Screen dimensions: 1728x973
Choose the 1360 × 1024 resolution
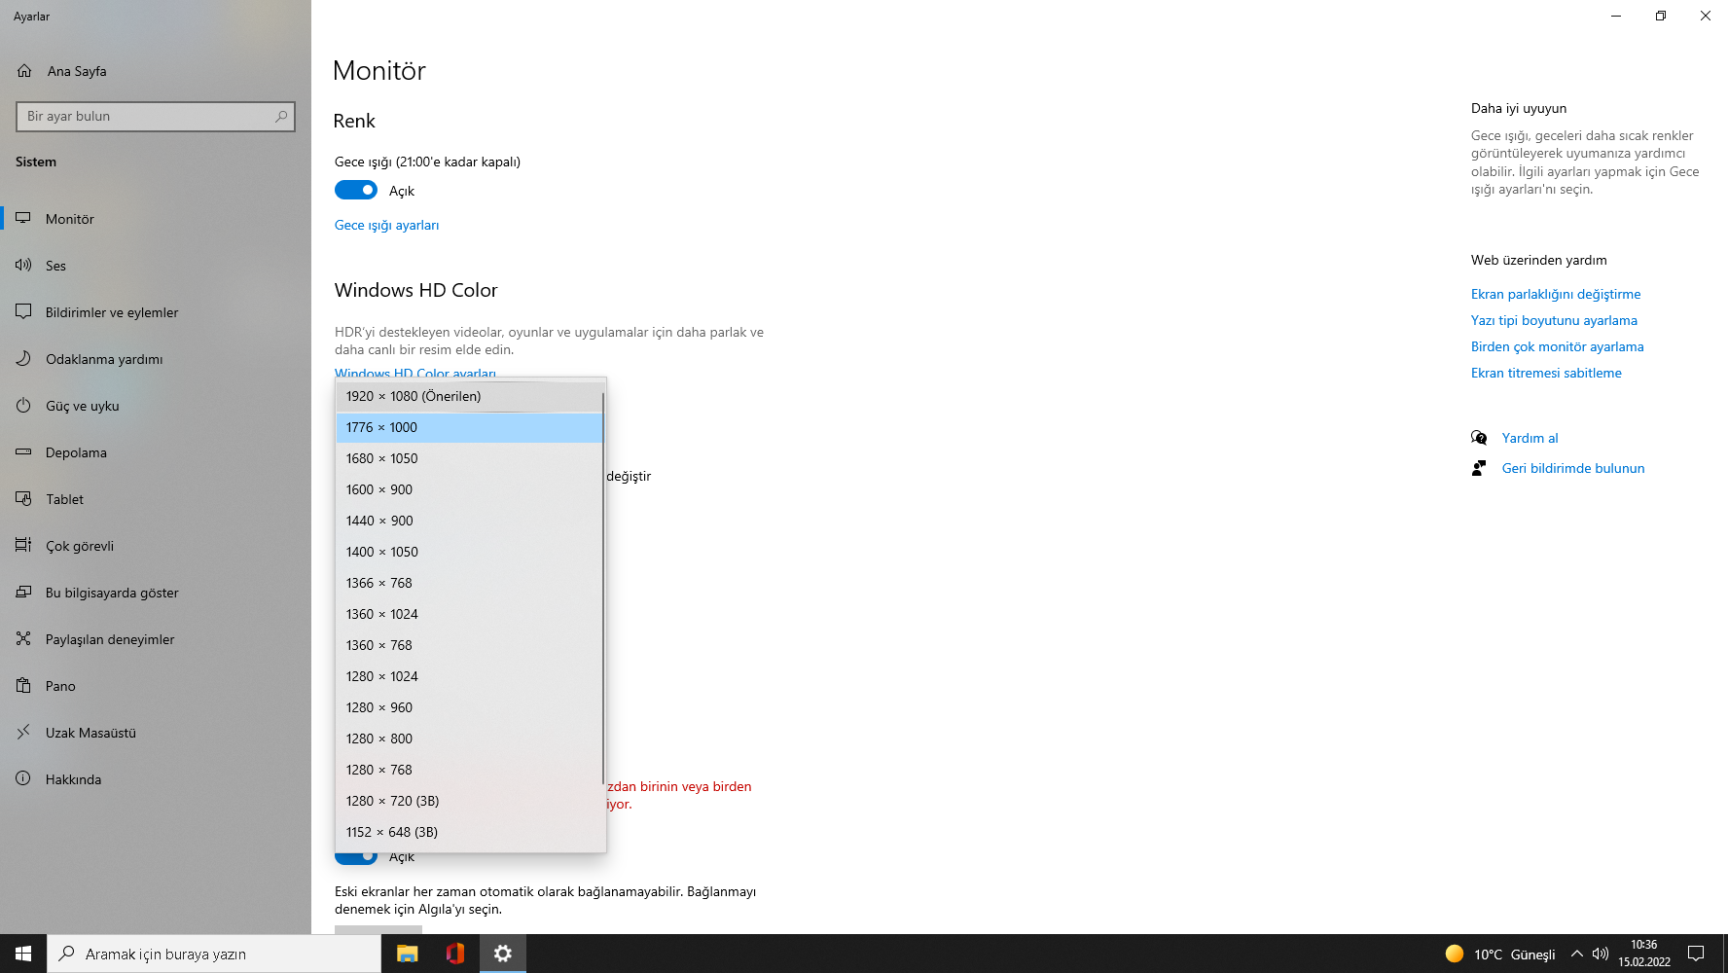pos(470,614)
